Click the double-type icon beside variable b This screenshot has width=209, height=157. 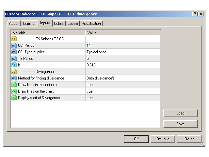point(14,65)
